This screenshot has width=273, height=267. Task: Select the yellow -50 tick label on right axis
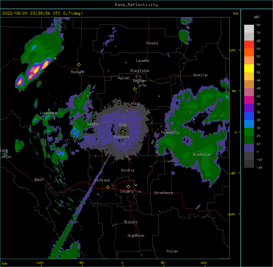click(x=232, y=173)
